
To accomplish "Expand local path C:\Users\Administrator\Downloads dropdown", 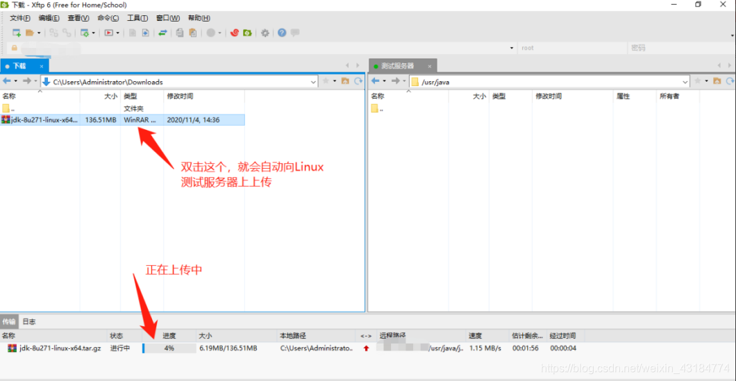I will pyautogui.click(x=314, y=82).
